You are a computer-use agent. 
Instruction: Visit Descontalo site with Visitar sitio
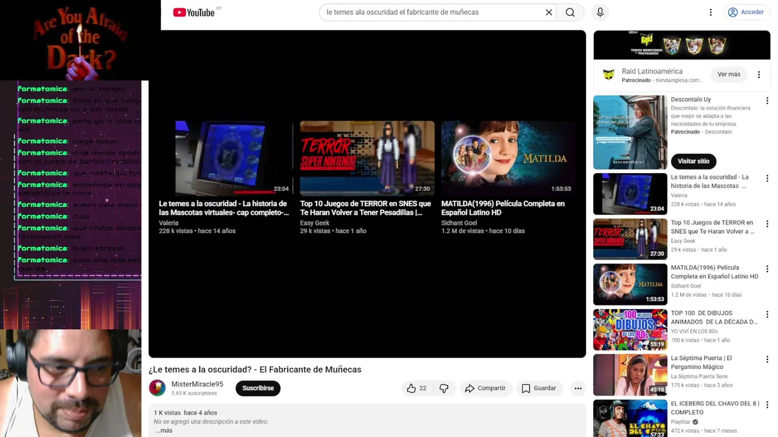pyautogui.click(x=694, y=161)
